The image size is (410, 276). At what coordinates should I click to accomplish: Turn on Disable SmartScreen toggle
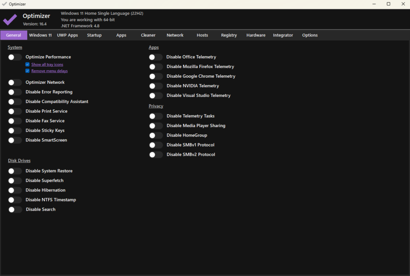[15, 140]
